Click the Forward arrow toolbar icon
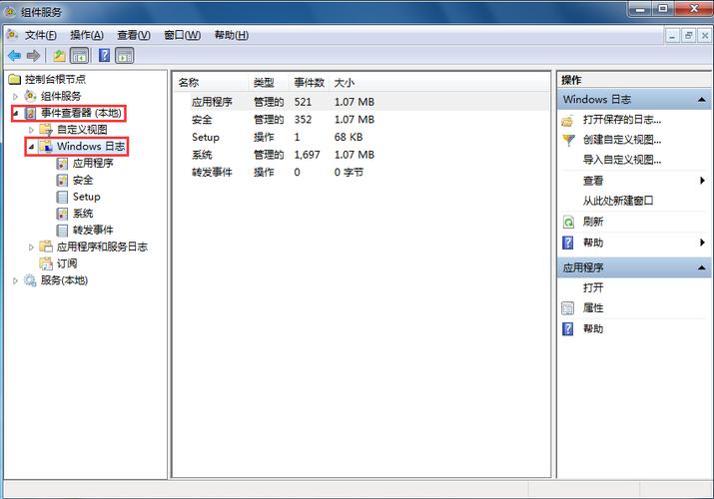Viewport: 714px width, 499px height. pyautogui.click(x=33, y=56)
